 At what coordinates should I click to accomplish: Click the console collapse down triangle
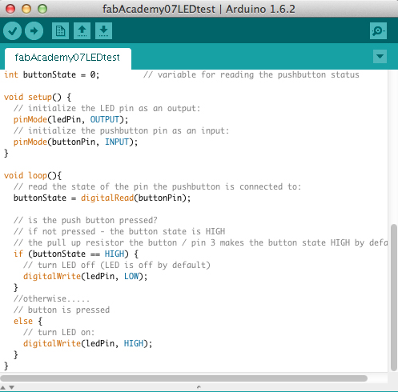12,387
